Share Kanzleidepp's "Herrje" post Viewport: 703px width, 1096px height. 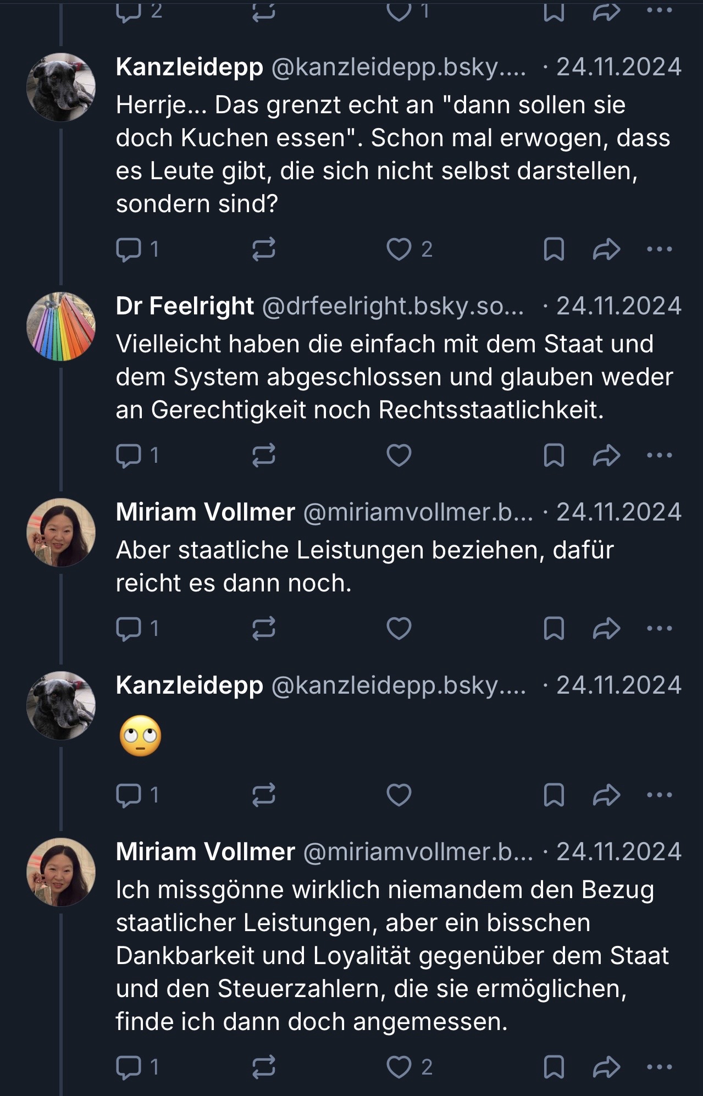click(x=606, y=250)
